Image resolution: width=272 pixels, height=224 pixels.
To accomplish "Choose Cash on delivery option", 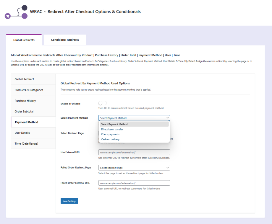I will pos(134,139).
